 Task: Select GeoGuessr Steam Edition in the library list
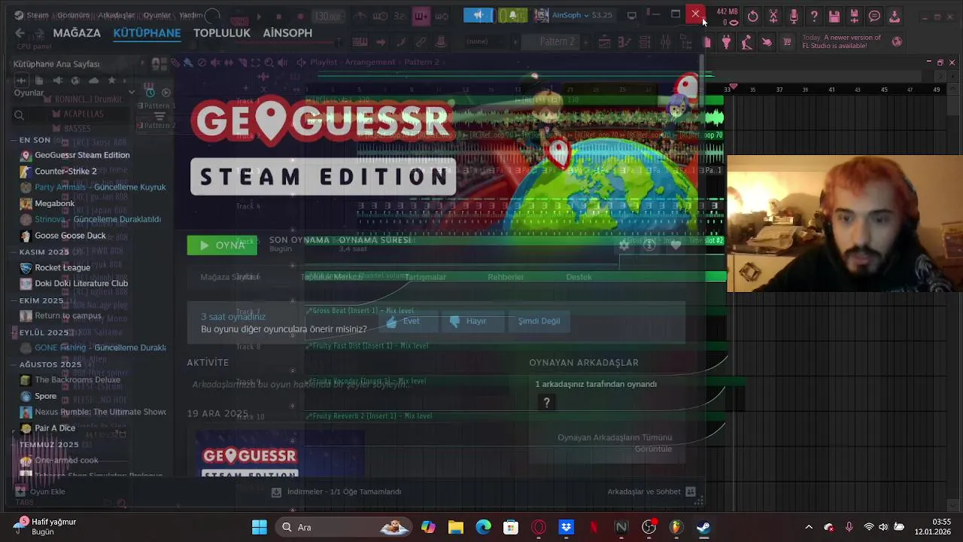82,155
